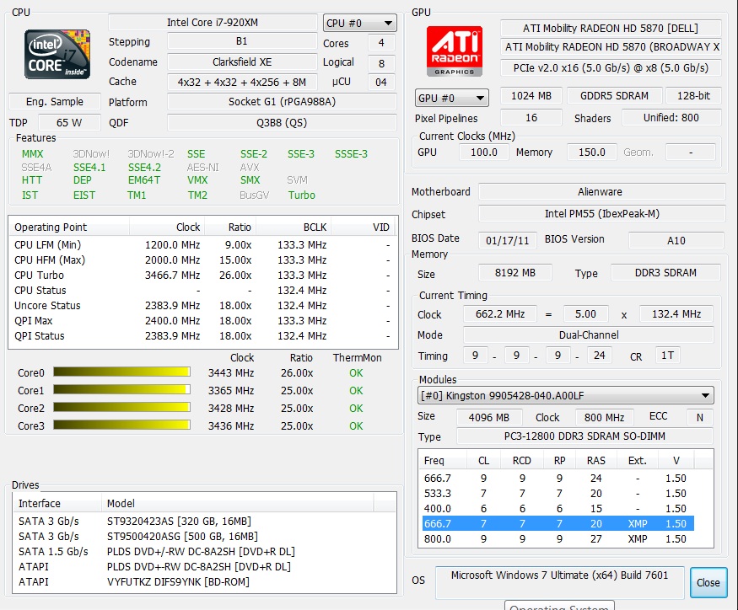738x610 pixels.
Task: Click the 662.2 MHz memory clock field
Action: tap(500, 313)
